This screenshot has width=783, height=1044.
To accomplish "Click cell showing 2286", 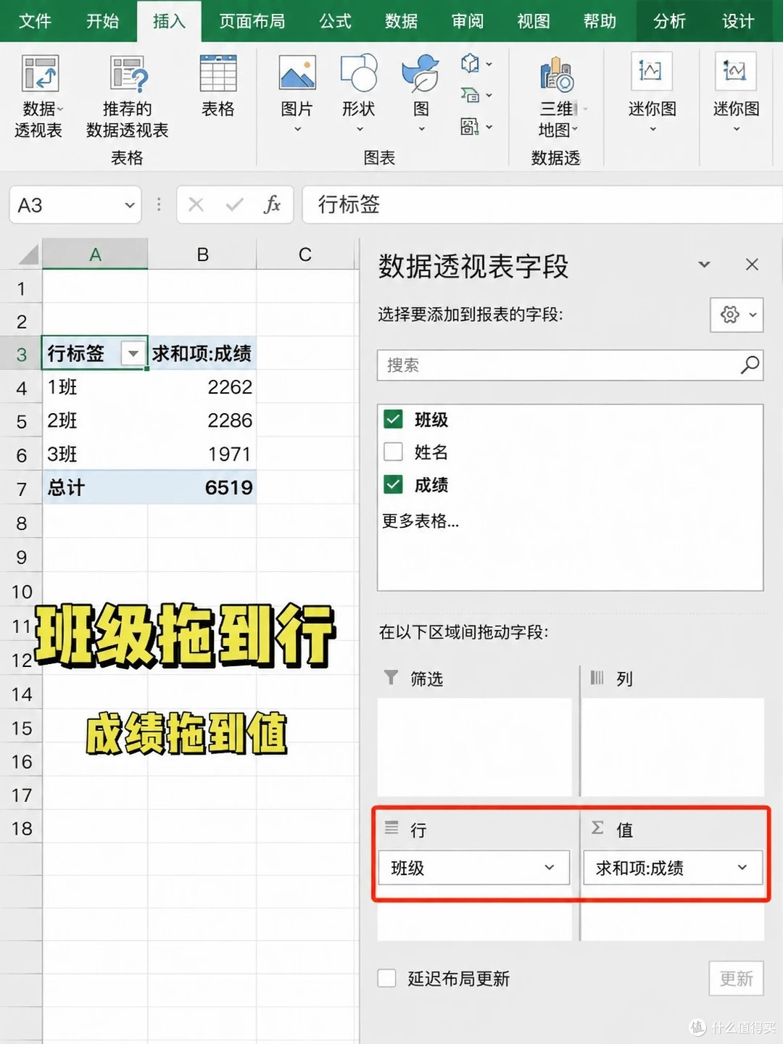I will [202, 420].
